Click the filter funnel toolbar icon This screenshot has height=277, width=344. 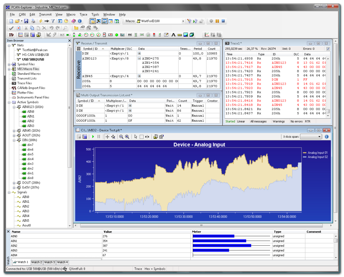[53, 21]
